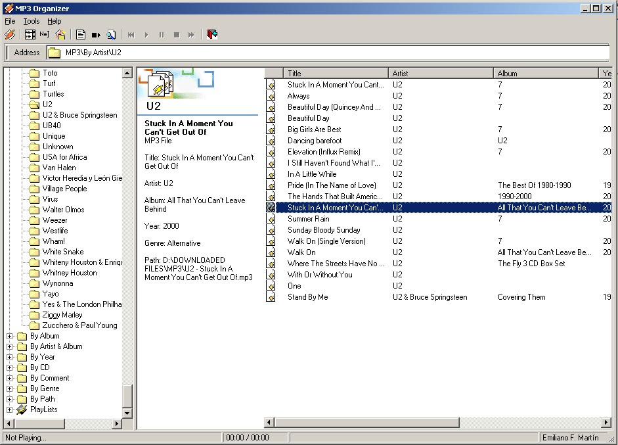The height and width of the screenshot is (445, 618).
Task: Expand the By Album tree node
Action: tap(10, 336)
